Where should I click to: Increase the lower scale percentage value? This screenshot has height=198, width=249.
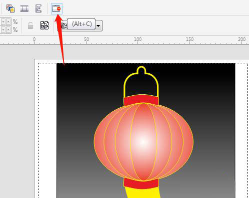[8, 29]
